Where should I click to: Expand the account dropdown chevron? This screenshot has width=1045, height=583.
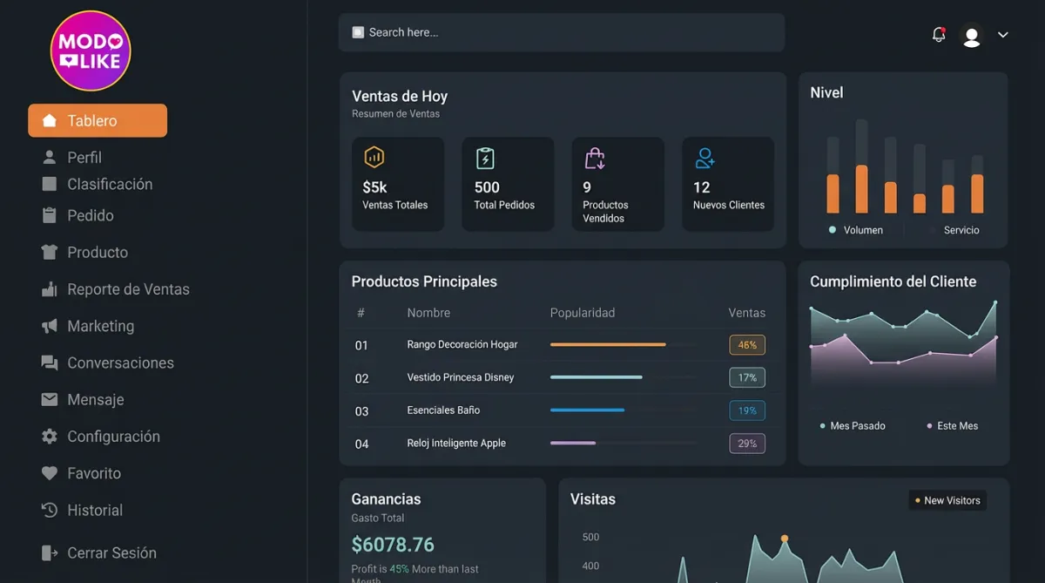(1003, 35)
